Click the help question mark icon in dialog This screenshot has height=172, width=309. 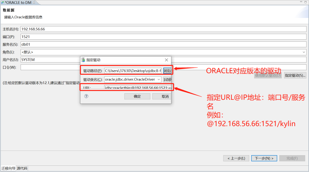pos(86,96)
